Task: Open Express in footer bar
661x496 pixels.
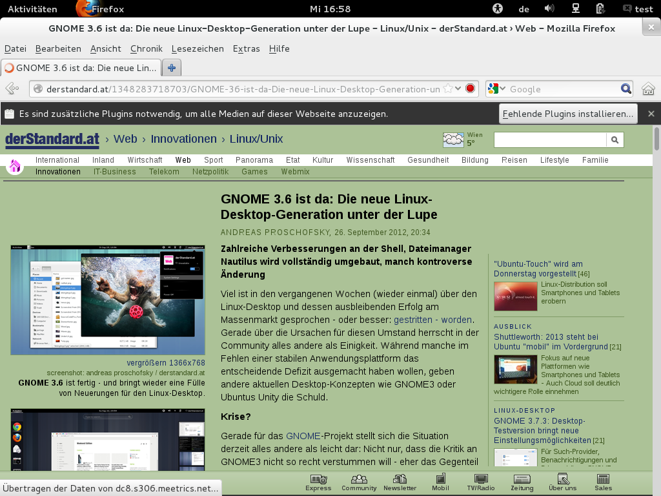Action: [x=318, y=483]
